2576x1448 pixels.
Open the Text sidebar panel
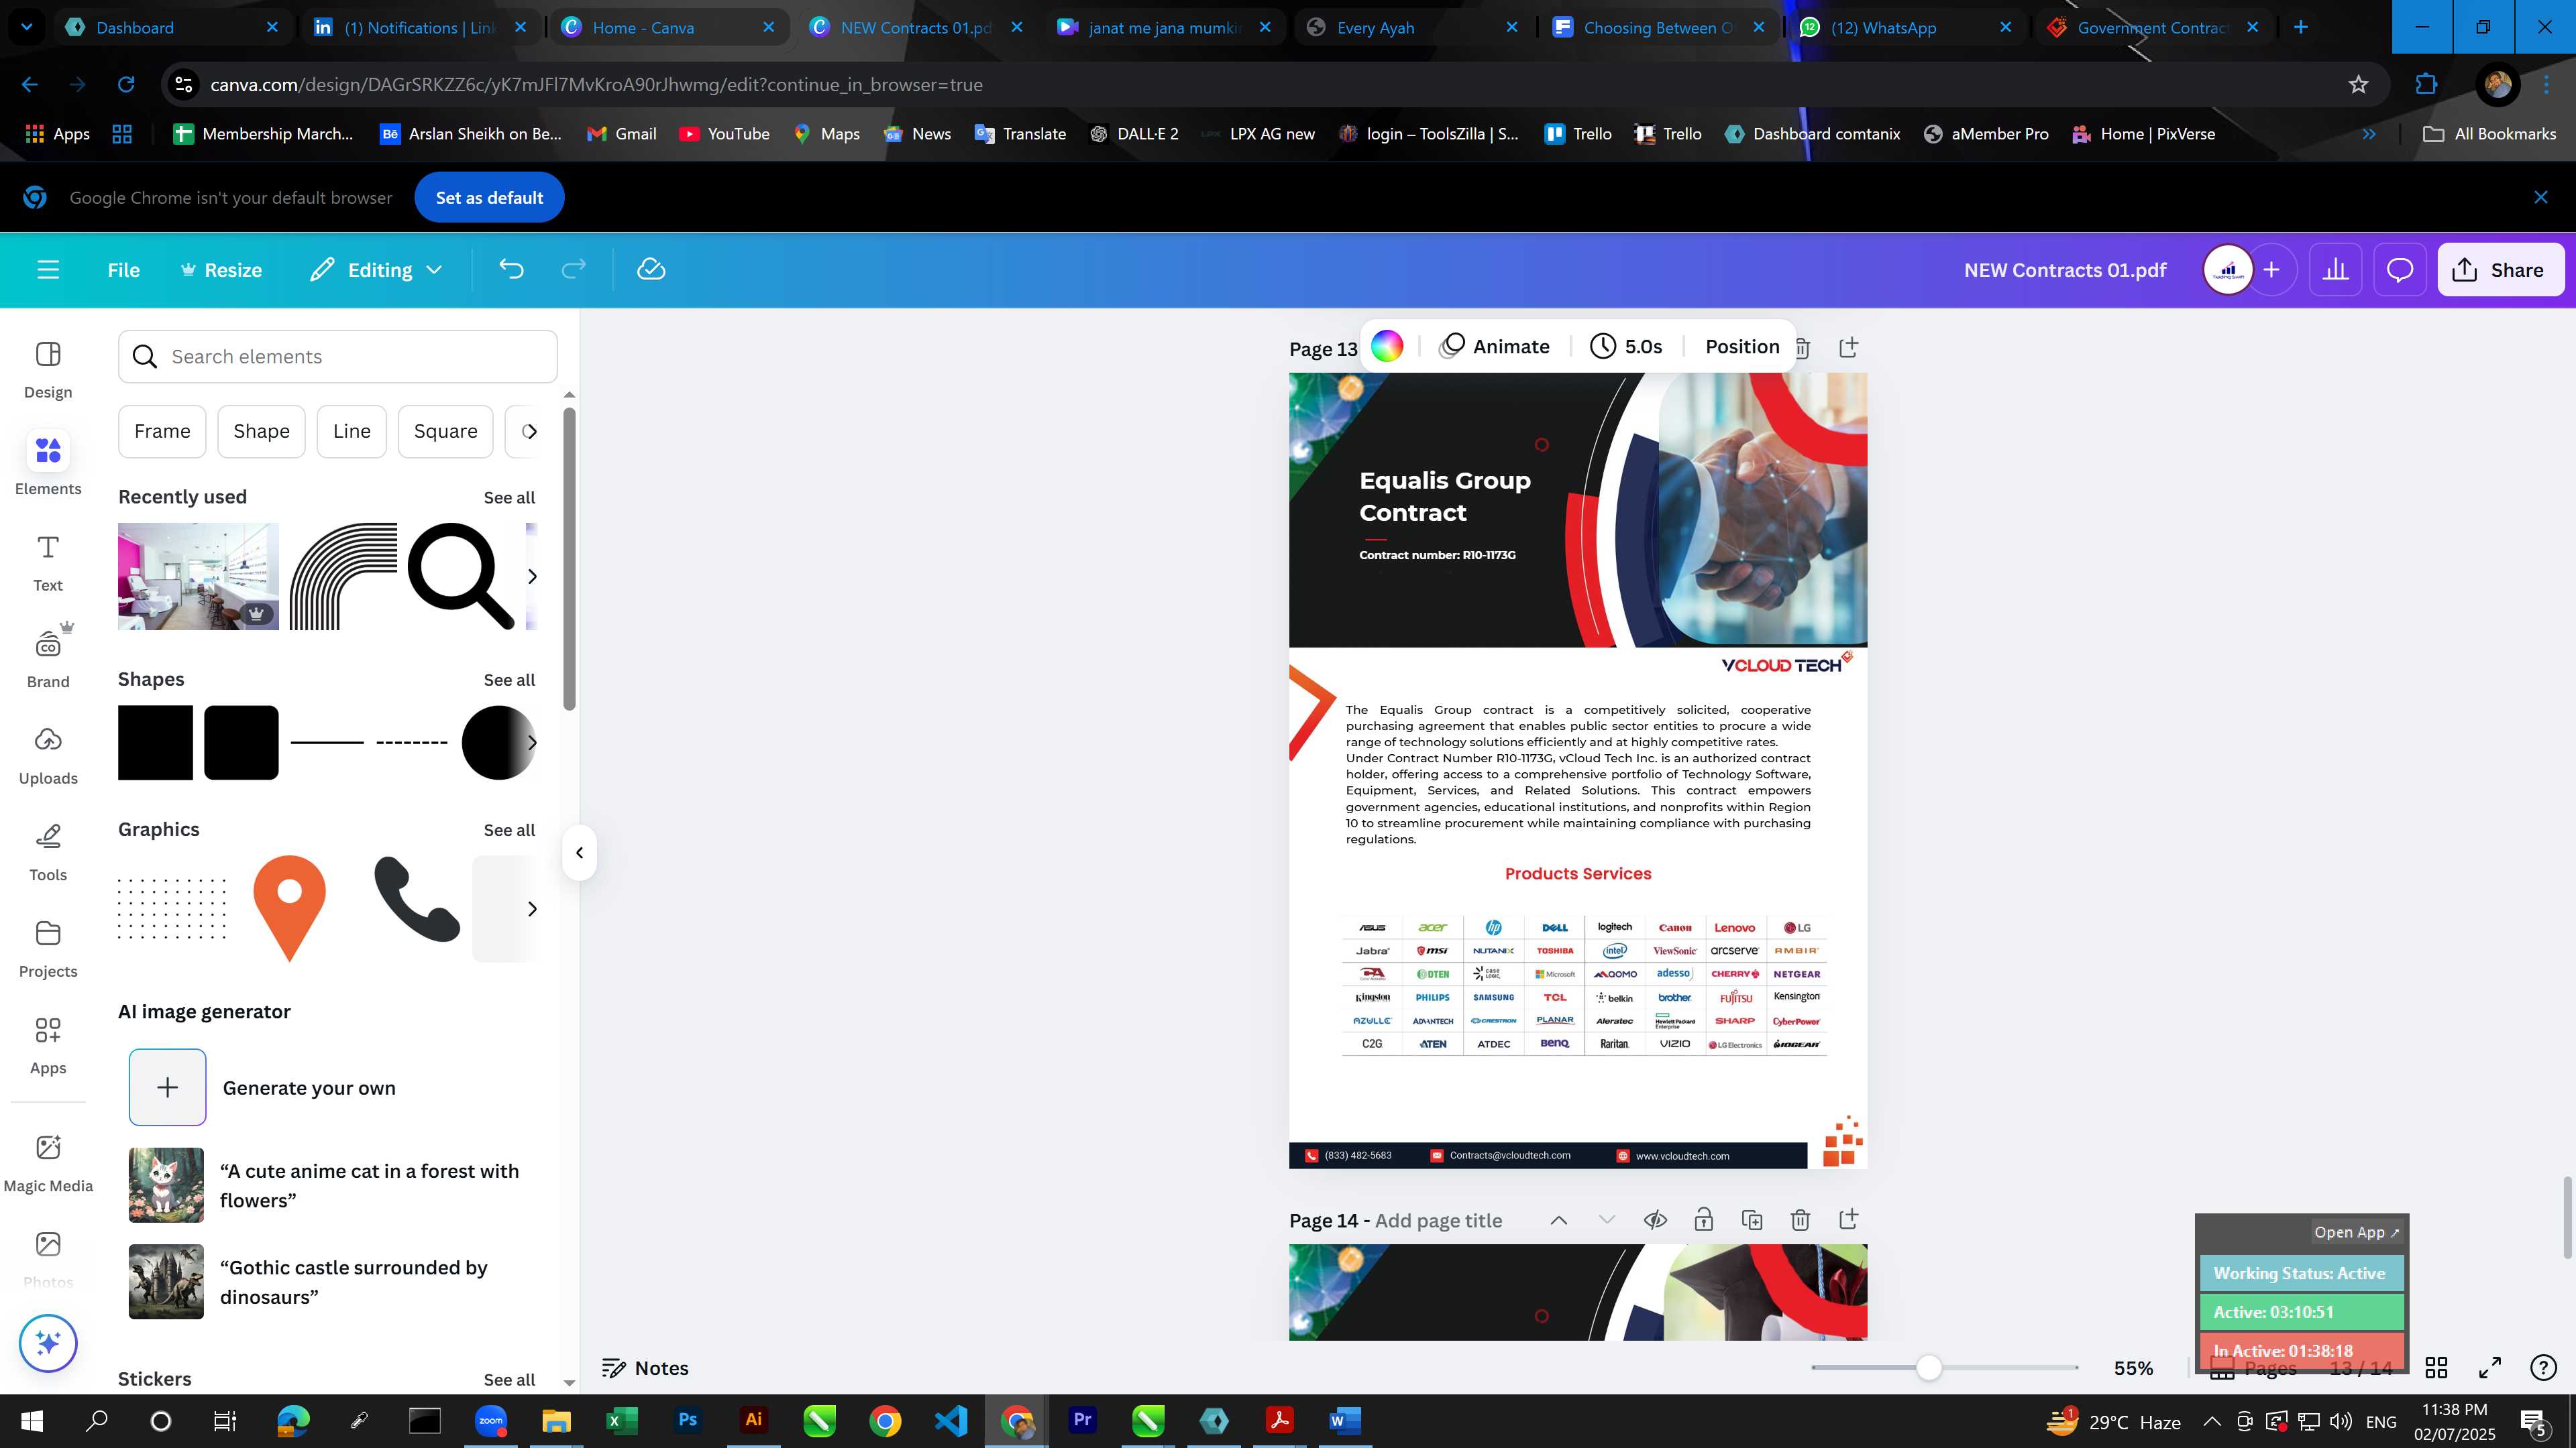[48, 564]
